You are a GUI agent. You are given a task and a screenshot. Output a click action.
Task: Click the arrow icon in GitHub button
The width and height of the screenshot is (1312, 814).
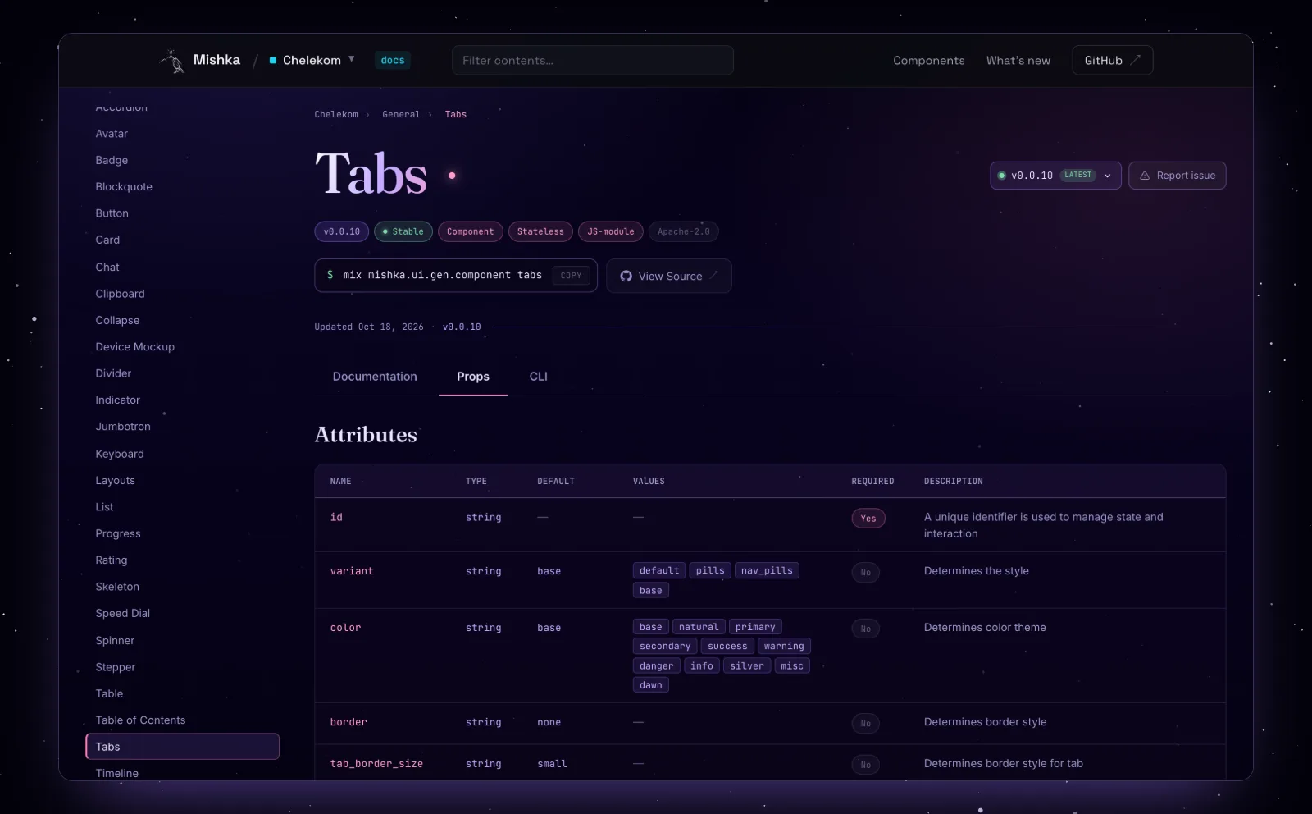(1136, 60)
